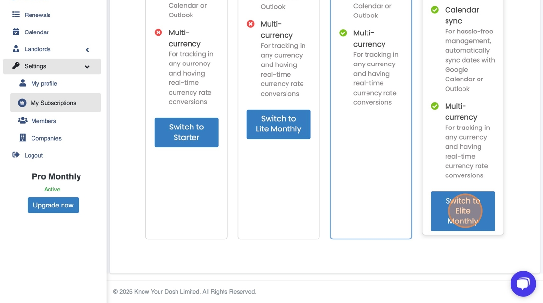The height and width of the screenshot is (303, 543).
Task: Open the chat support widget
Action: (x=523, y=284)
